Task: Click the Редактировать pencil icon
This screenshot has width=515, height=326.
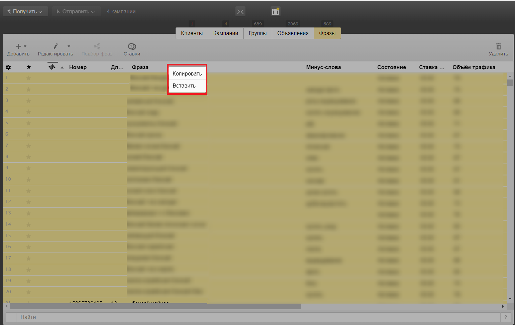Action: coord(56,46)
